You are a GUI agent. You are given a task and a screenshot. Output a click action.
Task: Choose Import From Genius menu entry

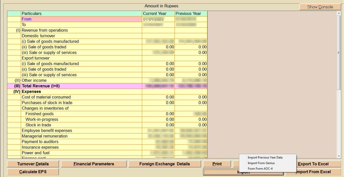pos(261,163)
